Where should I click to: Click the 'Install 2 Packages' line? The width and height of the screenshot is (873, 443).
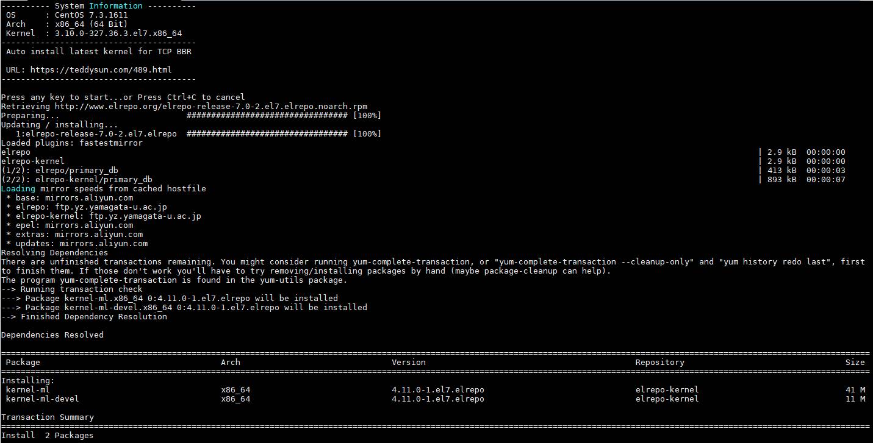pyautogui.click(x=48, y=436)
